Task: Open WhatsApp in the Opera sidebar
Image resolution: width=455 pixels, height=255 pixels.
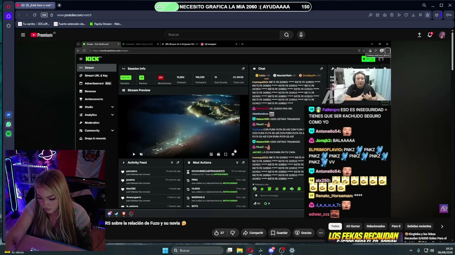Action: click(x=9, y=124)
